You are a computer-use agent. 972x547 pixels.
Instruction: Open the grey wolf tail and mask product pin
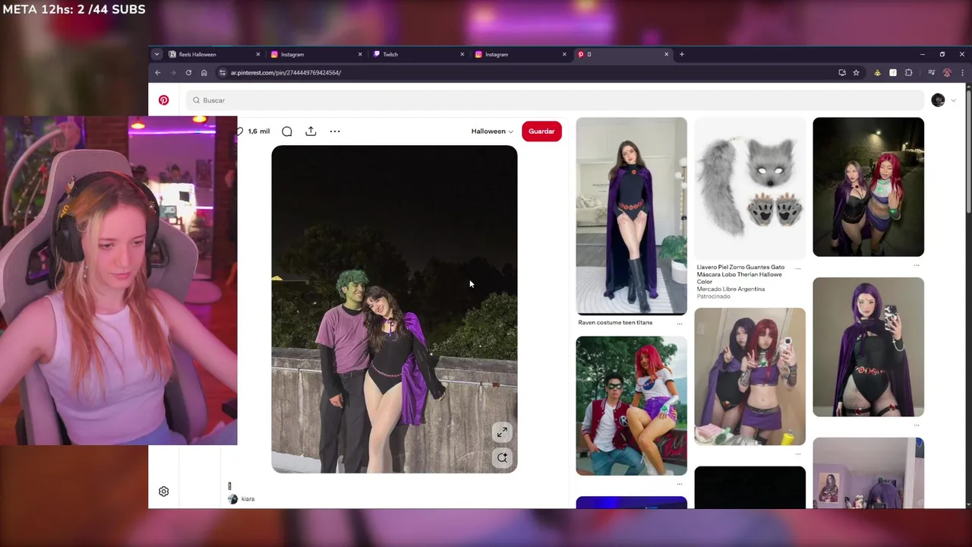tap(750, 188)
